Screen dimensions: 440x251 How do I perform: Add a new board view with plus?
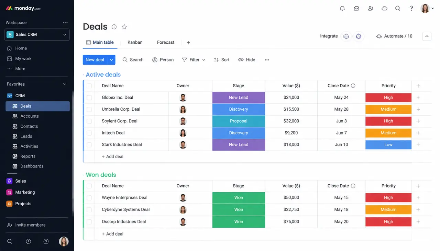tap(188, 43)
